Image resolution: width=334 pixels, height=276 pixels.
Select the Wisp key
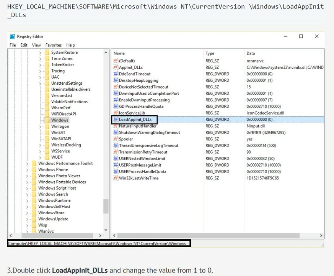(42, 225)
